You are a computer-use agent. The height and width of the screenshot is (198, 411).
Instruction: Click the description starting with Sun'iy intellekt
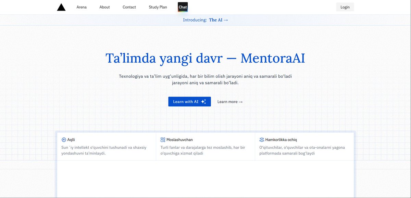(104, 150)
